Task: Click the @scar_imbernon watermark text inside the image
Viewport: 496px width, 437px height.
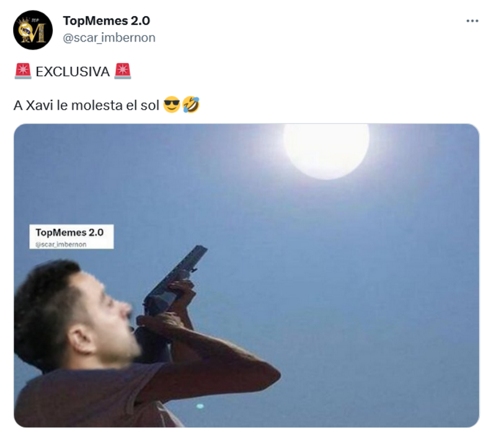Action: click(61, 244)
